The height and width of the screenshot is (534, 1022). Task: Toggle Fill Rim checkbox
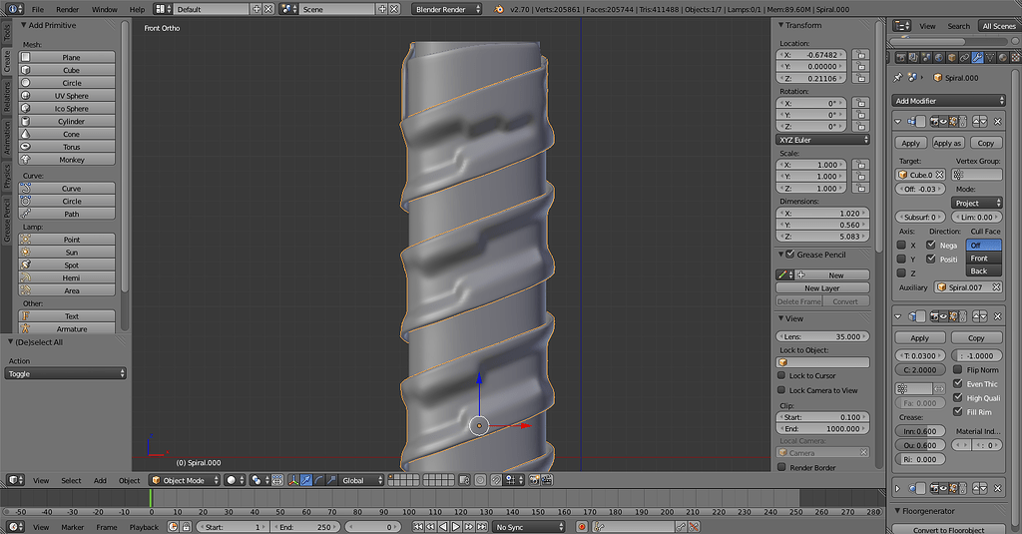pos(958,411)
